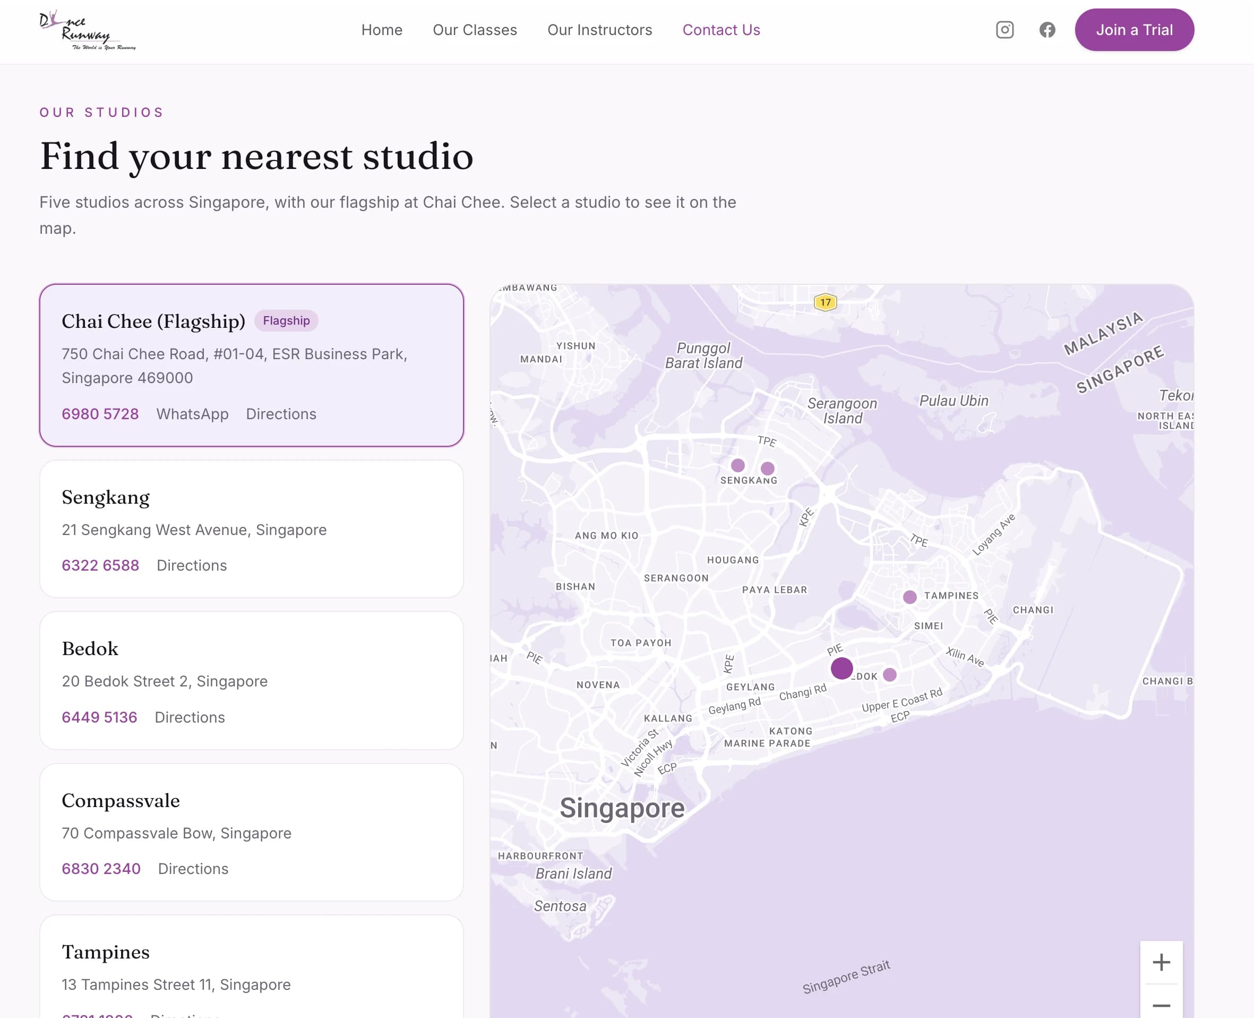Click the MARINE PARADE map label
Image resolution: width=1254 pixels, height=1018 pixels.
point(767,743)
